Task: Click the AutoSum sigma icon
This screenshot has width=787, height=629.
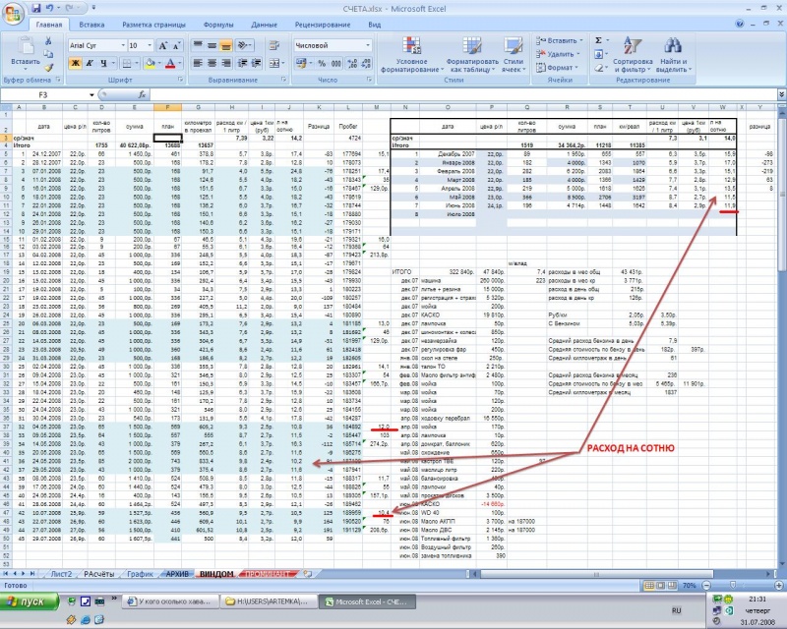Action: coord(598,39)
